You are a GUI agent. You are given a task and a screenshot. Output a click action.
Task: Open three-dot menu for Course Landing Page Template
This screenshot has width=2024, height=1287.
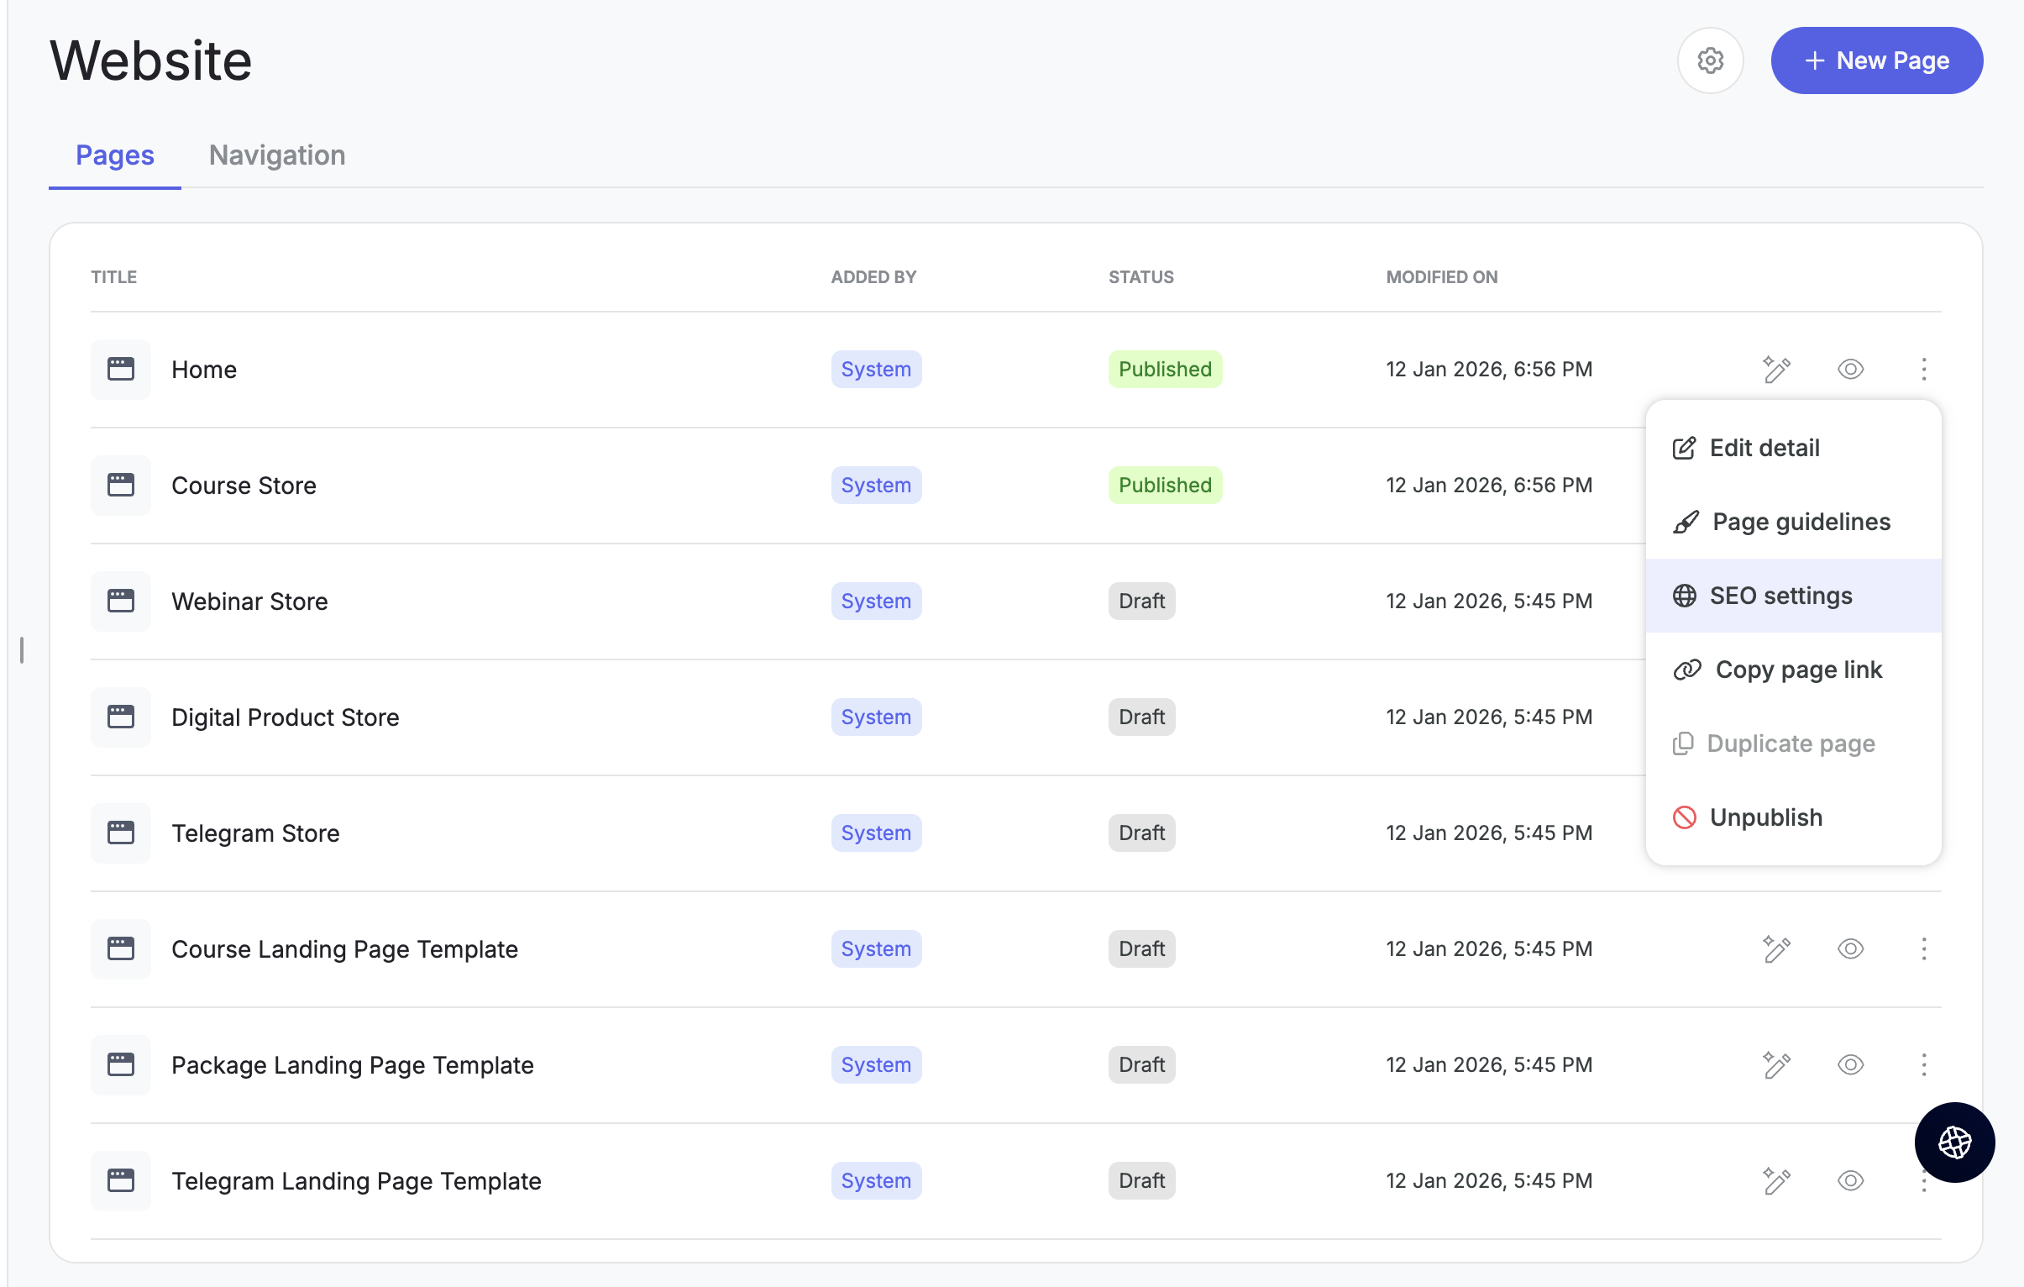click(1923, 949)
